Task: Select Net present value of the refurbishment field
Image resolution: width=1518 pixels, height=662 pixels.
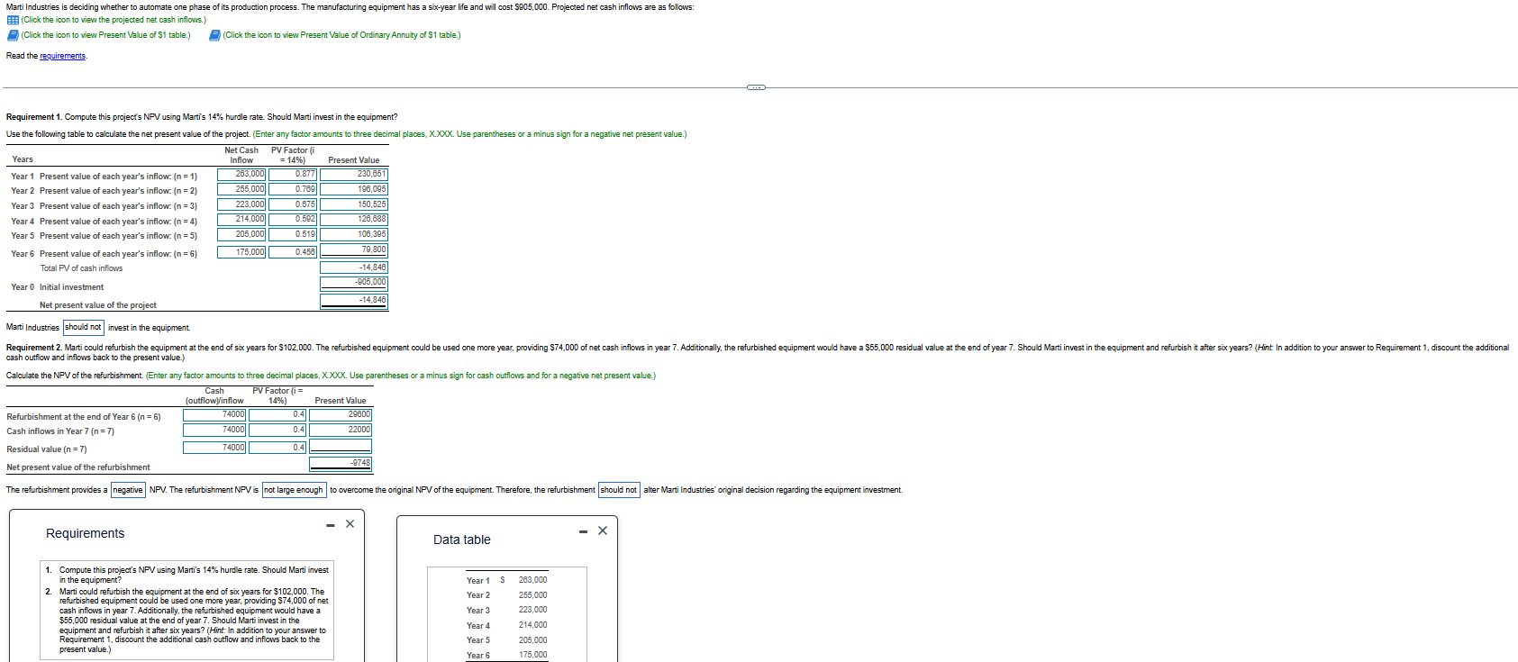Action: pos(341,463)
